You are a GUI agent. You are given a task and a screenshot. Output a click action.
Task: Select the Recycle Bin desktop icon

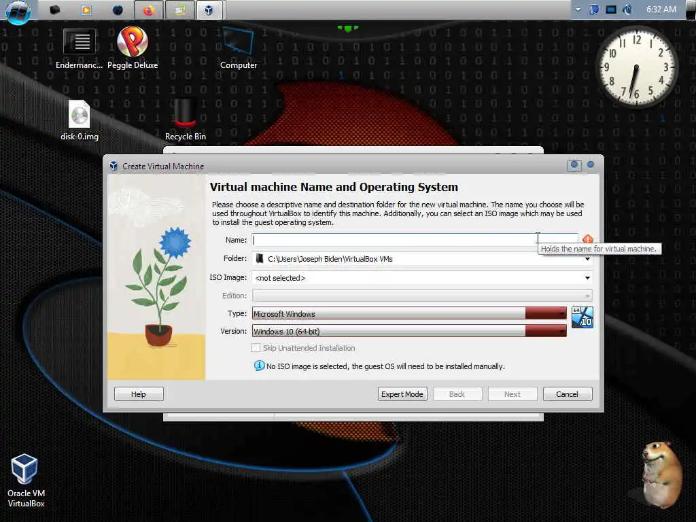click(185, 120)
